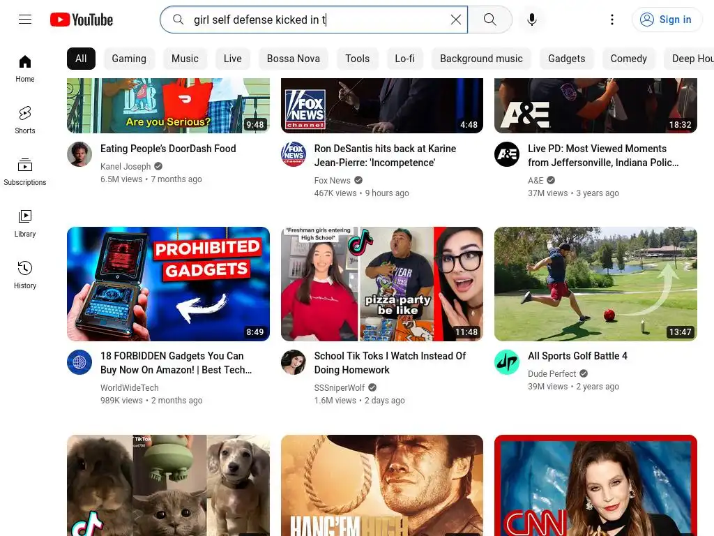714x536 pixels.
Task: Open Shorts from the sidebar
Action: tap(25, 120)
